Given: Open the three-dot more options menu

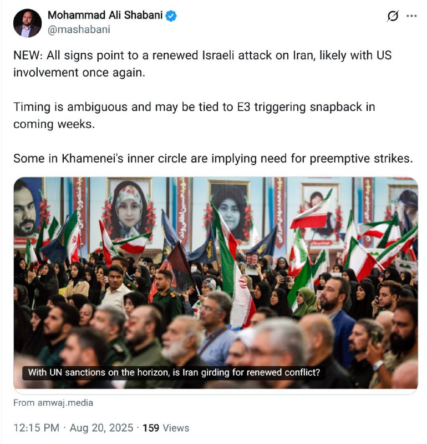Looking at the screenshot, I should click(411, 16).
